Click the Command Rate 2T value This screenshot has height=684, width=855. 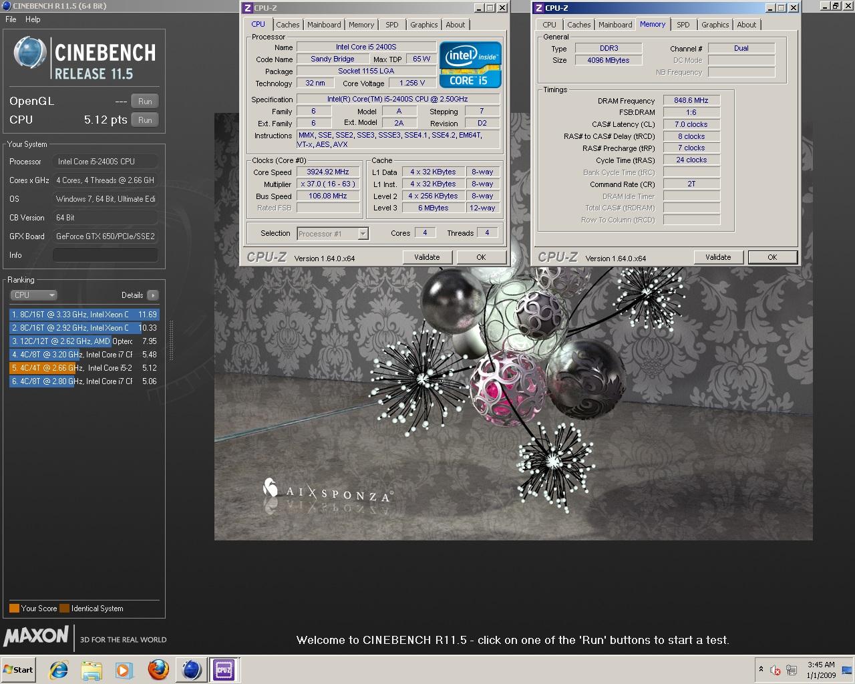[x=691, y=184]
